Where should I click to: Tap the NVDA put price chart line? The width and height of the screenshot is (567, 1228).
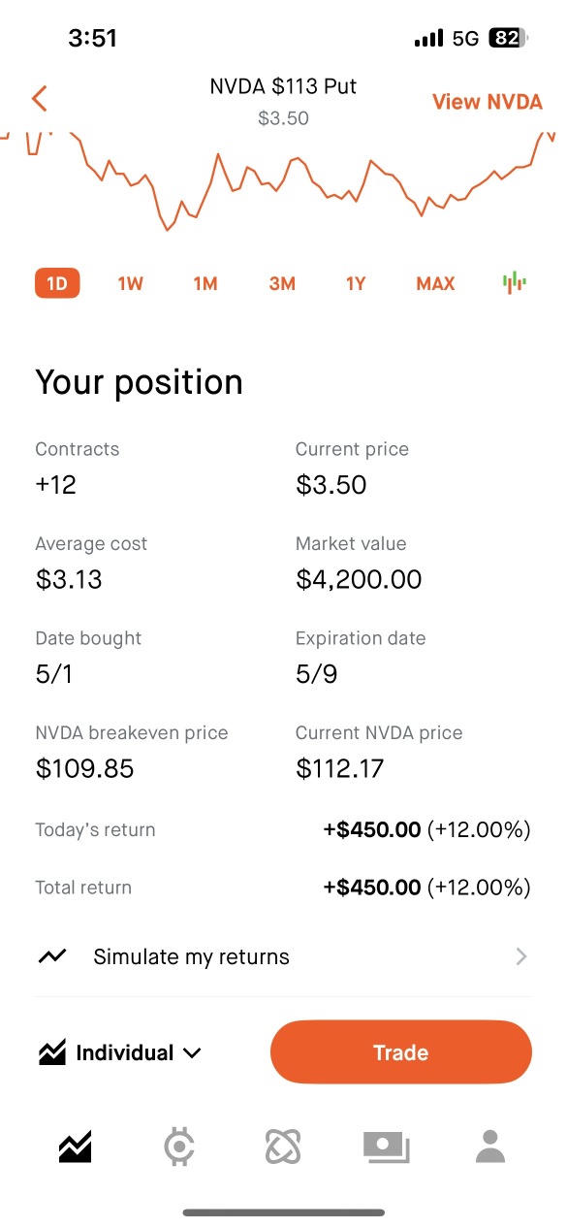tap(283, 180)
